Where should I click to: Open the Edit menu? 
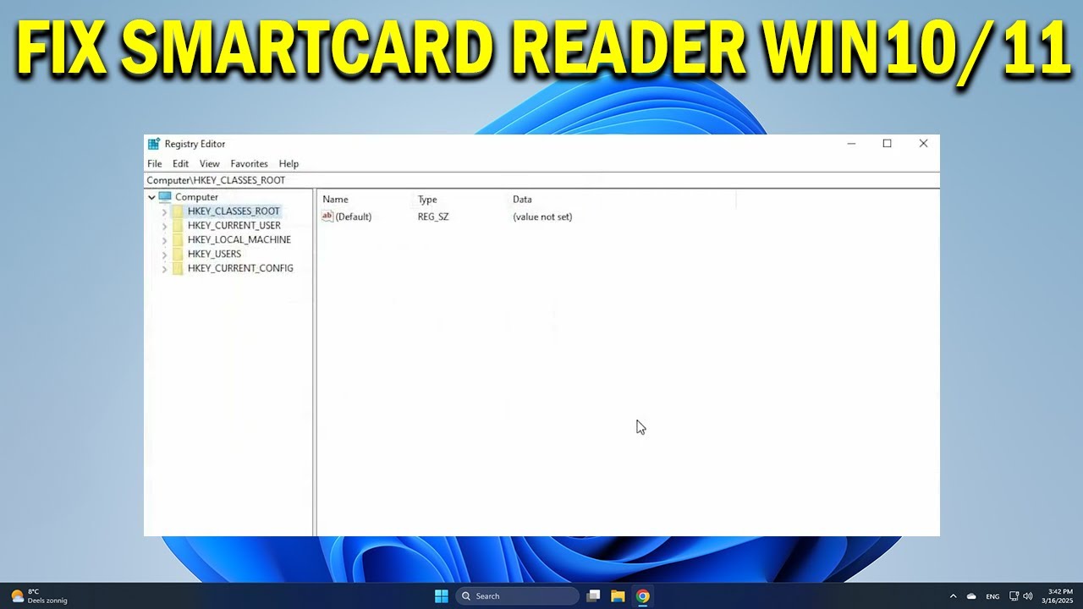click(180, 163)
